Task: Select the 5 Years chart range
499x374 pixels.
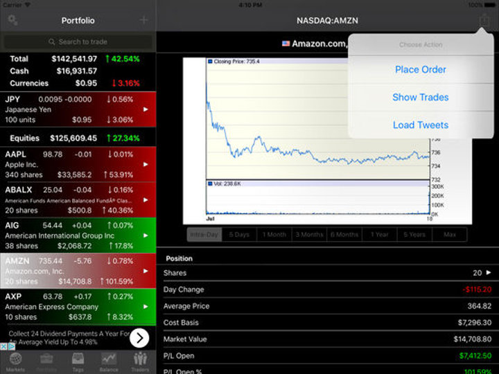Action: (414, 235)
